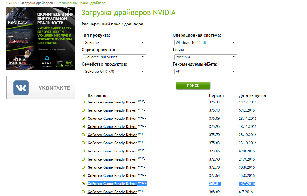Select release date 6.10.2016
Image resolution: width=307 pixels, height=196 pixels.
(x=247, y=151)
